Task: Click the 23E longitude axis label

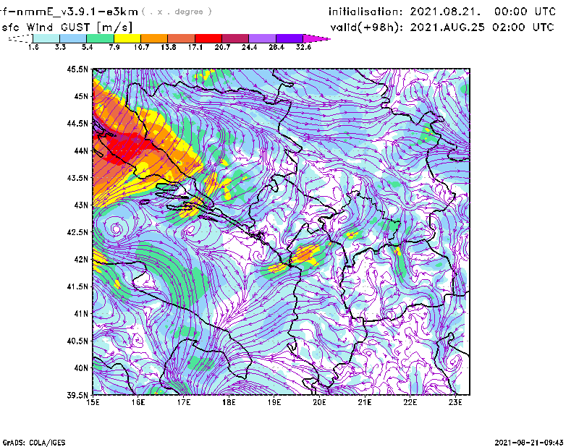Action: pyautogui.click(x=455, y=402)
